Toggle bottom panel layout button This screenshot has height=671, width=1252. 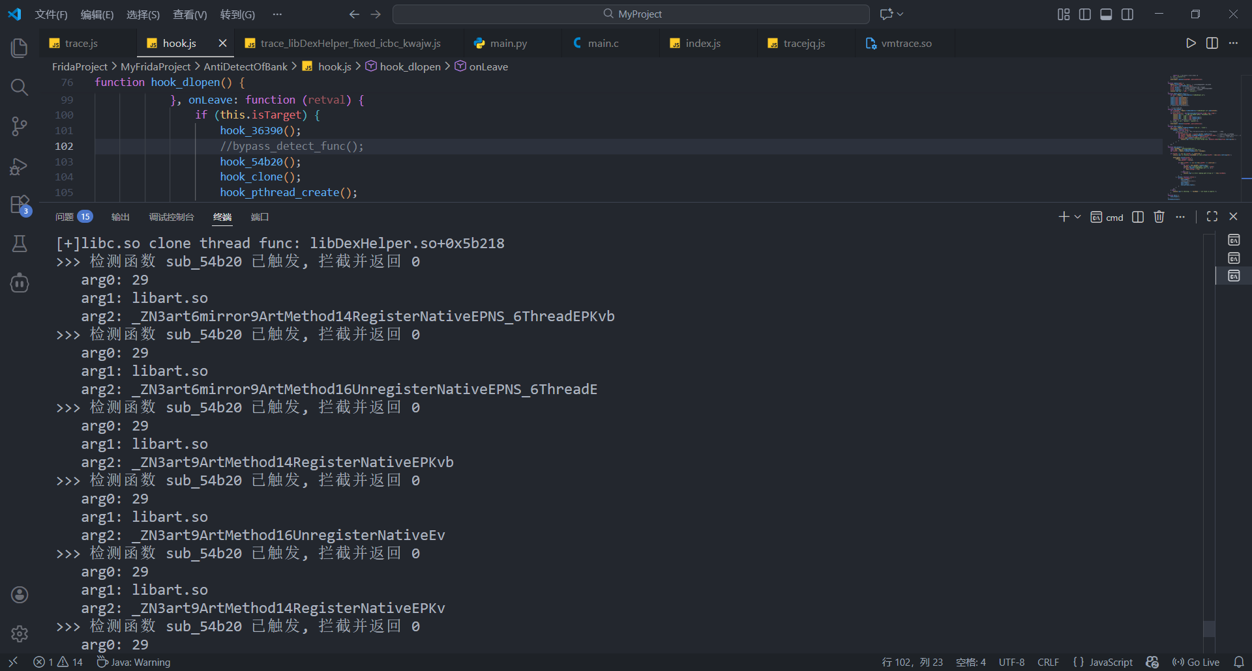[1106, 14]
